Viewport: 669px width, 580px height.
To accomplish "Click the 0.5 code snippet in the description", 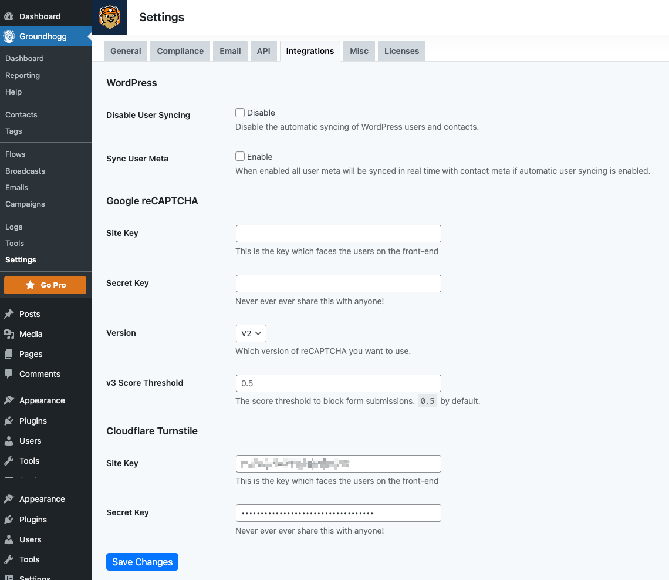I will tap(427, 401).
